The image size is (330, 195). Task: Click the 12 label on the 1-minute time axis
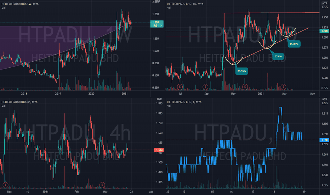tap(184, 191)
